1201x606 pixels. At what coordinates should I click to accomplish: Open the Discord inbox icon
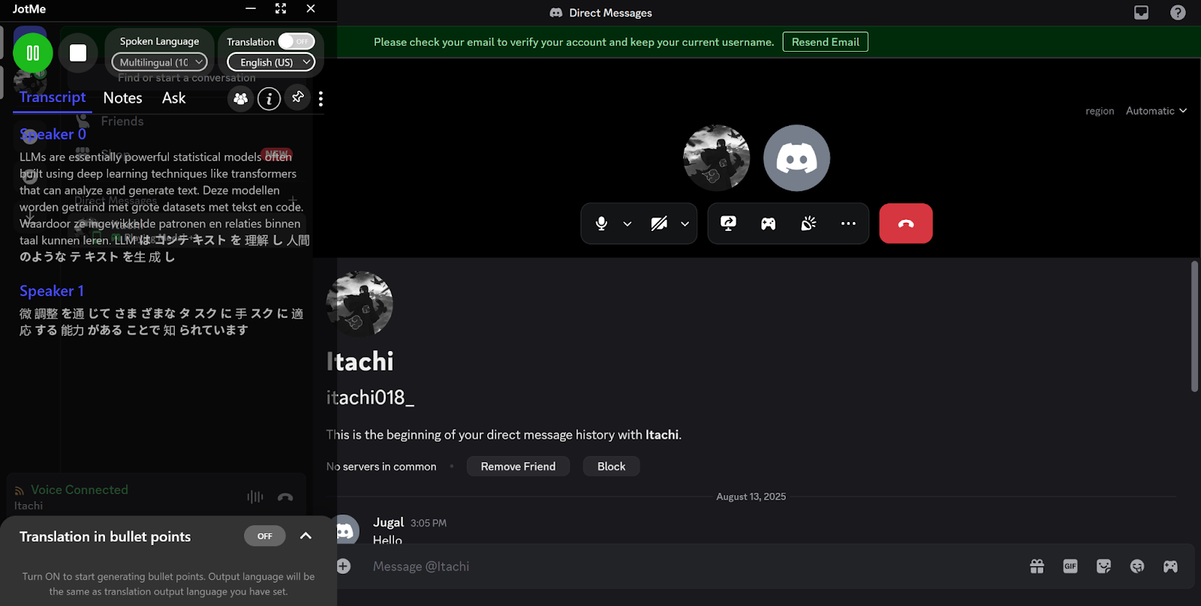tap(1141, 13)
